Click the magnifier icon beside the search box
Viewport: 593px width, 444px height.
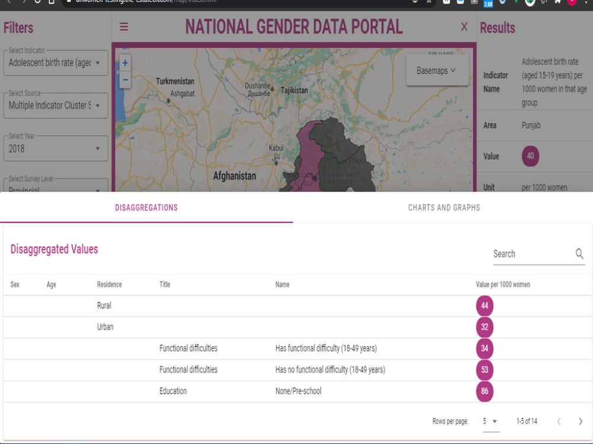pos(579,253)
